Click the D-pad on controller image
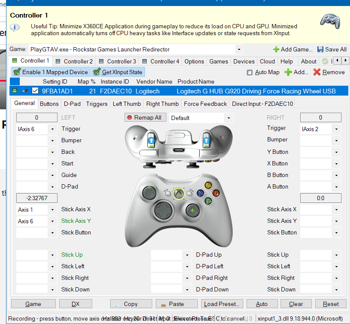 point(163,210)
